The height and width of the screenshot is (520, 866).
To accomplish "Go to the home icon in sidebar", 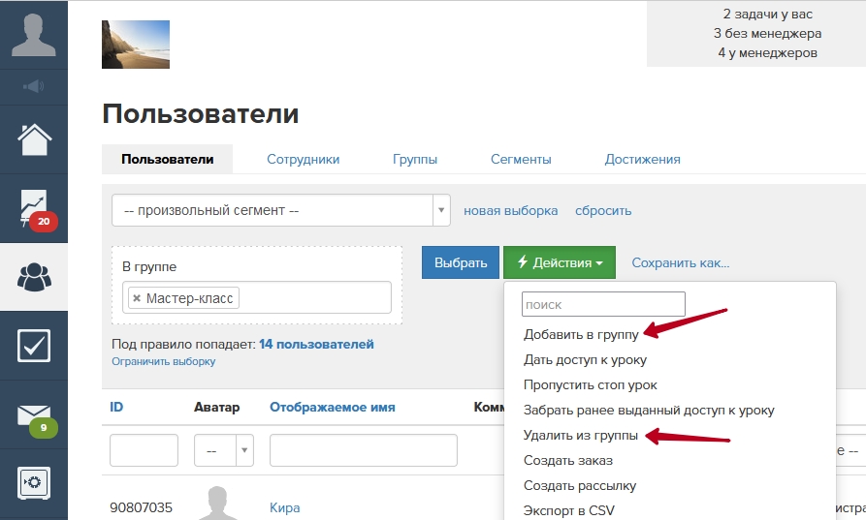I will pyautogui.click(x=33, y=140).
